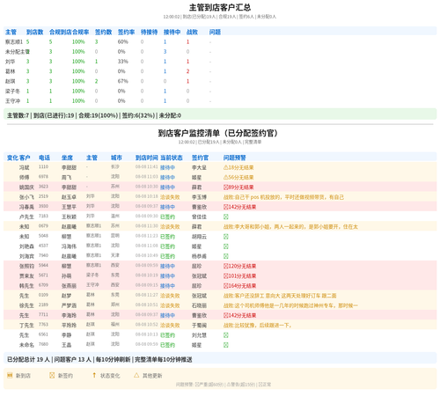Click the blue 接待中 count 3
440x404 pixels.
pos(165,52)
